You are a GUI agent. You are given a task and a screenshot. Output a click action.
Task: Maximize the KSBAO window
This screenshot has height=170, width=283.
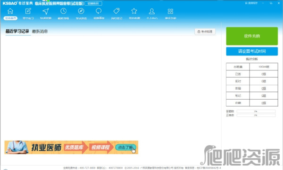[271, 3]
